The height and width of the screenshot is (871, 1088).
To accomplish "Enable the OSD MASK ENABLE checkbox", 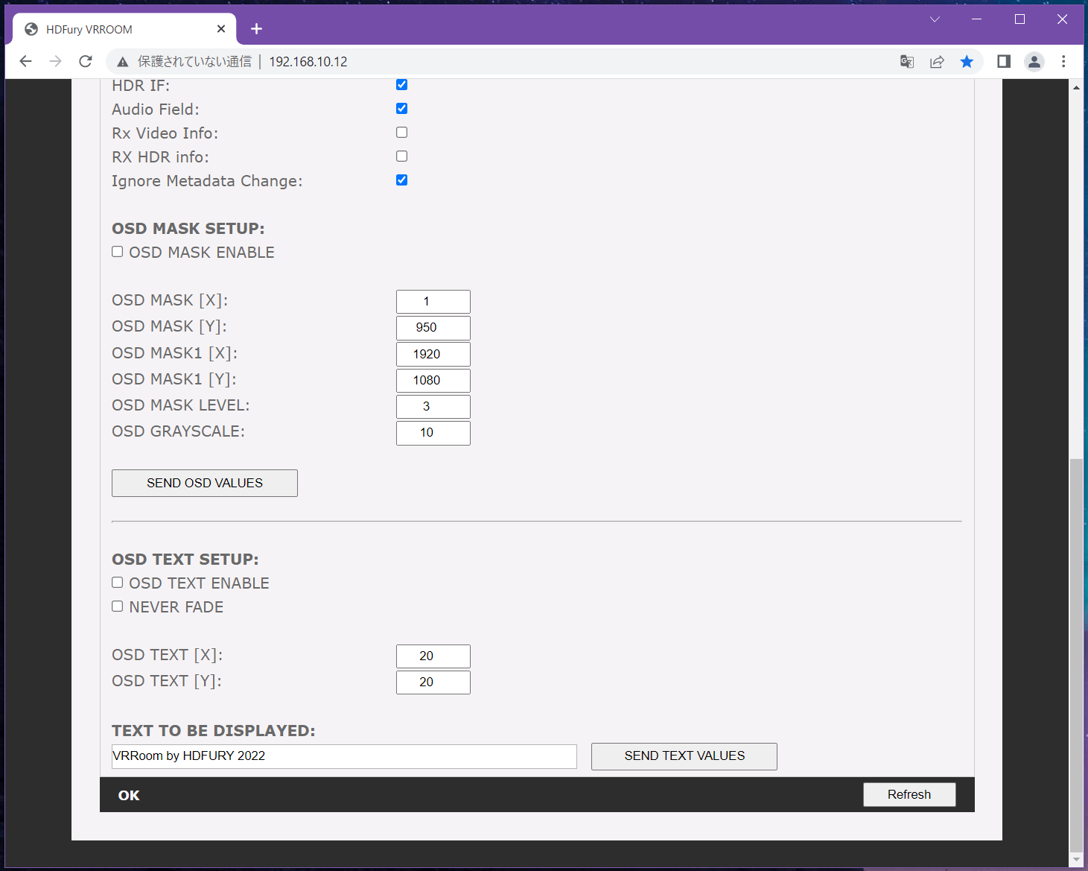I will point(118,252).
